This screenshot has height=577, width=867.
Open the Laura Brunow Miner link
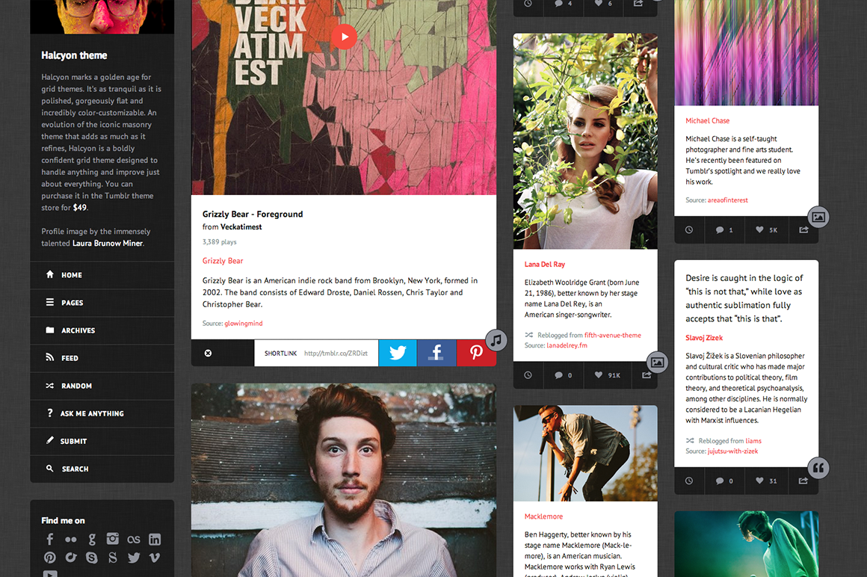[x=108, y=243]
